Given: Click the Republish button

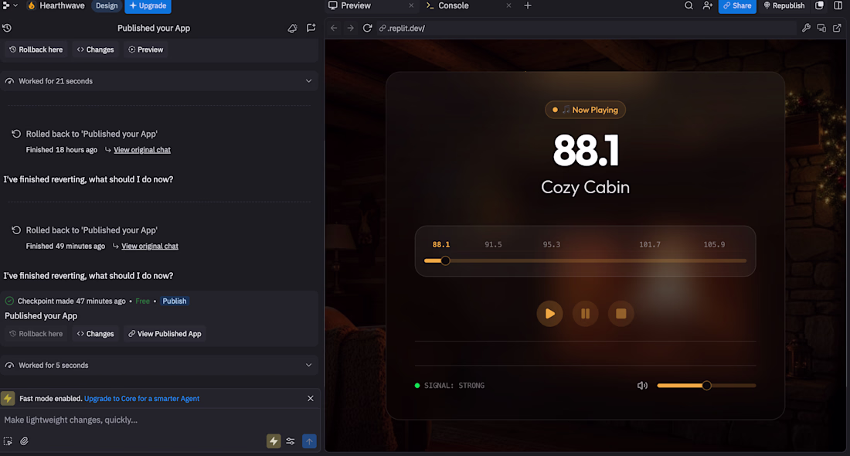Looking at the screenshot, I should pos(784,5).
